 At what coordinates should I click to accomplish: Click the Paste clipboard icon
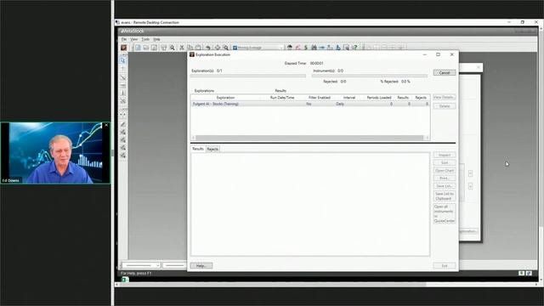198,48
